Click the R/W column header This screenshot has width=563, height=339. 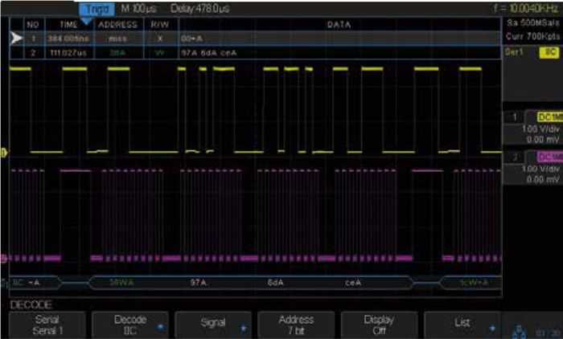pos(160,25)
